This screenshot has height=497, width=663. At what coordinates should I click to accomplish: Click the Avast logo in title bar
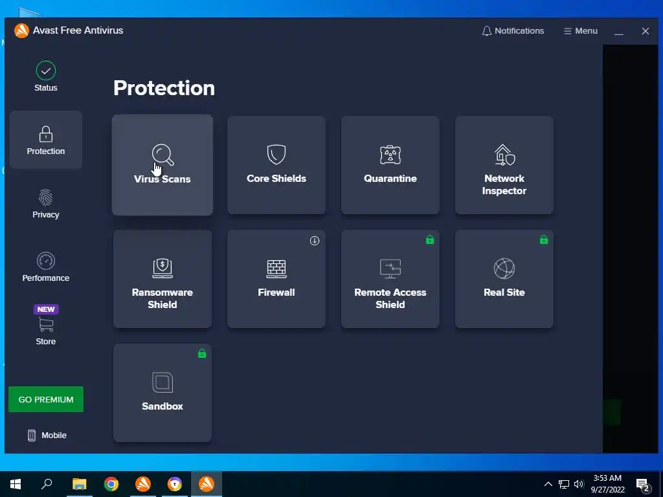21,30
